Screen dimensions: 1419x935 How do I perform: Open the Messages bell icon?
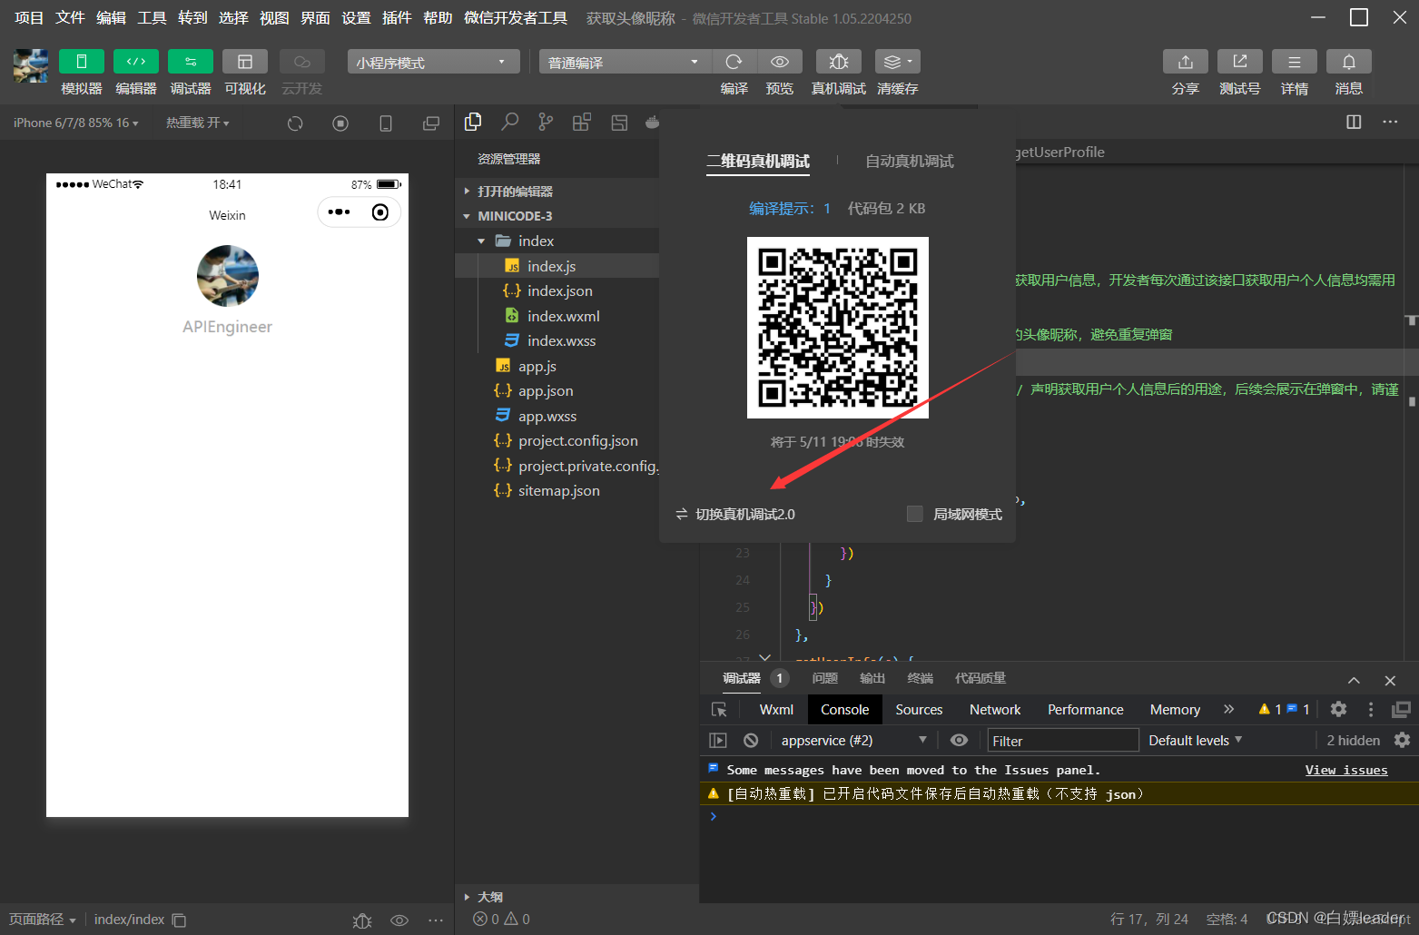coord(1349,61)
